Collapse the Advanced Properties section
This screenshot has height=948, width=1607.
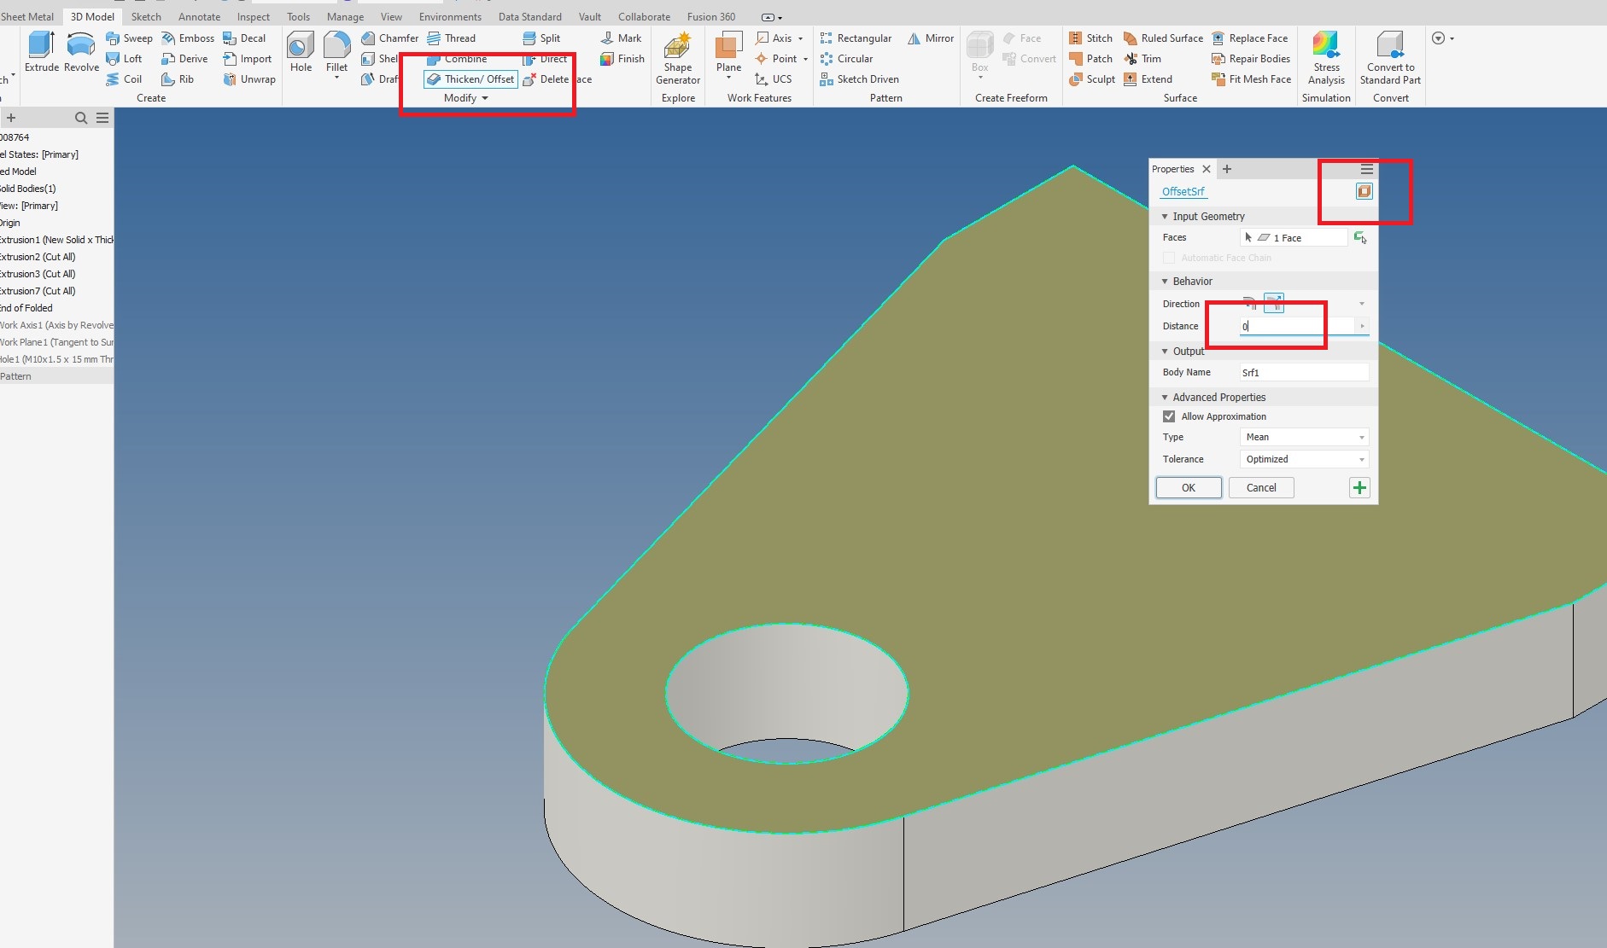(x=1164, y=398)
